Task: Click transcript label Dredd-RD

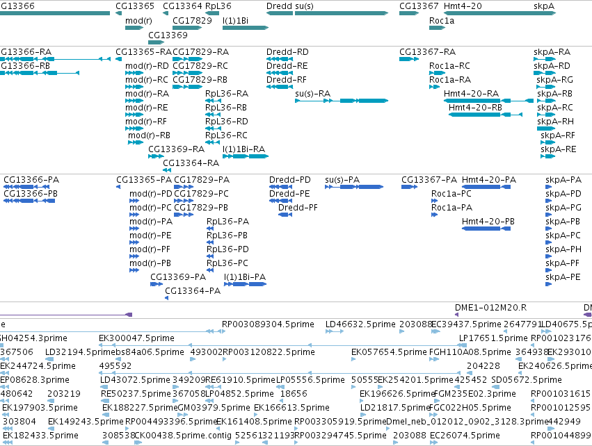Action: tap(287, 51)
